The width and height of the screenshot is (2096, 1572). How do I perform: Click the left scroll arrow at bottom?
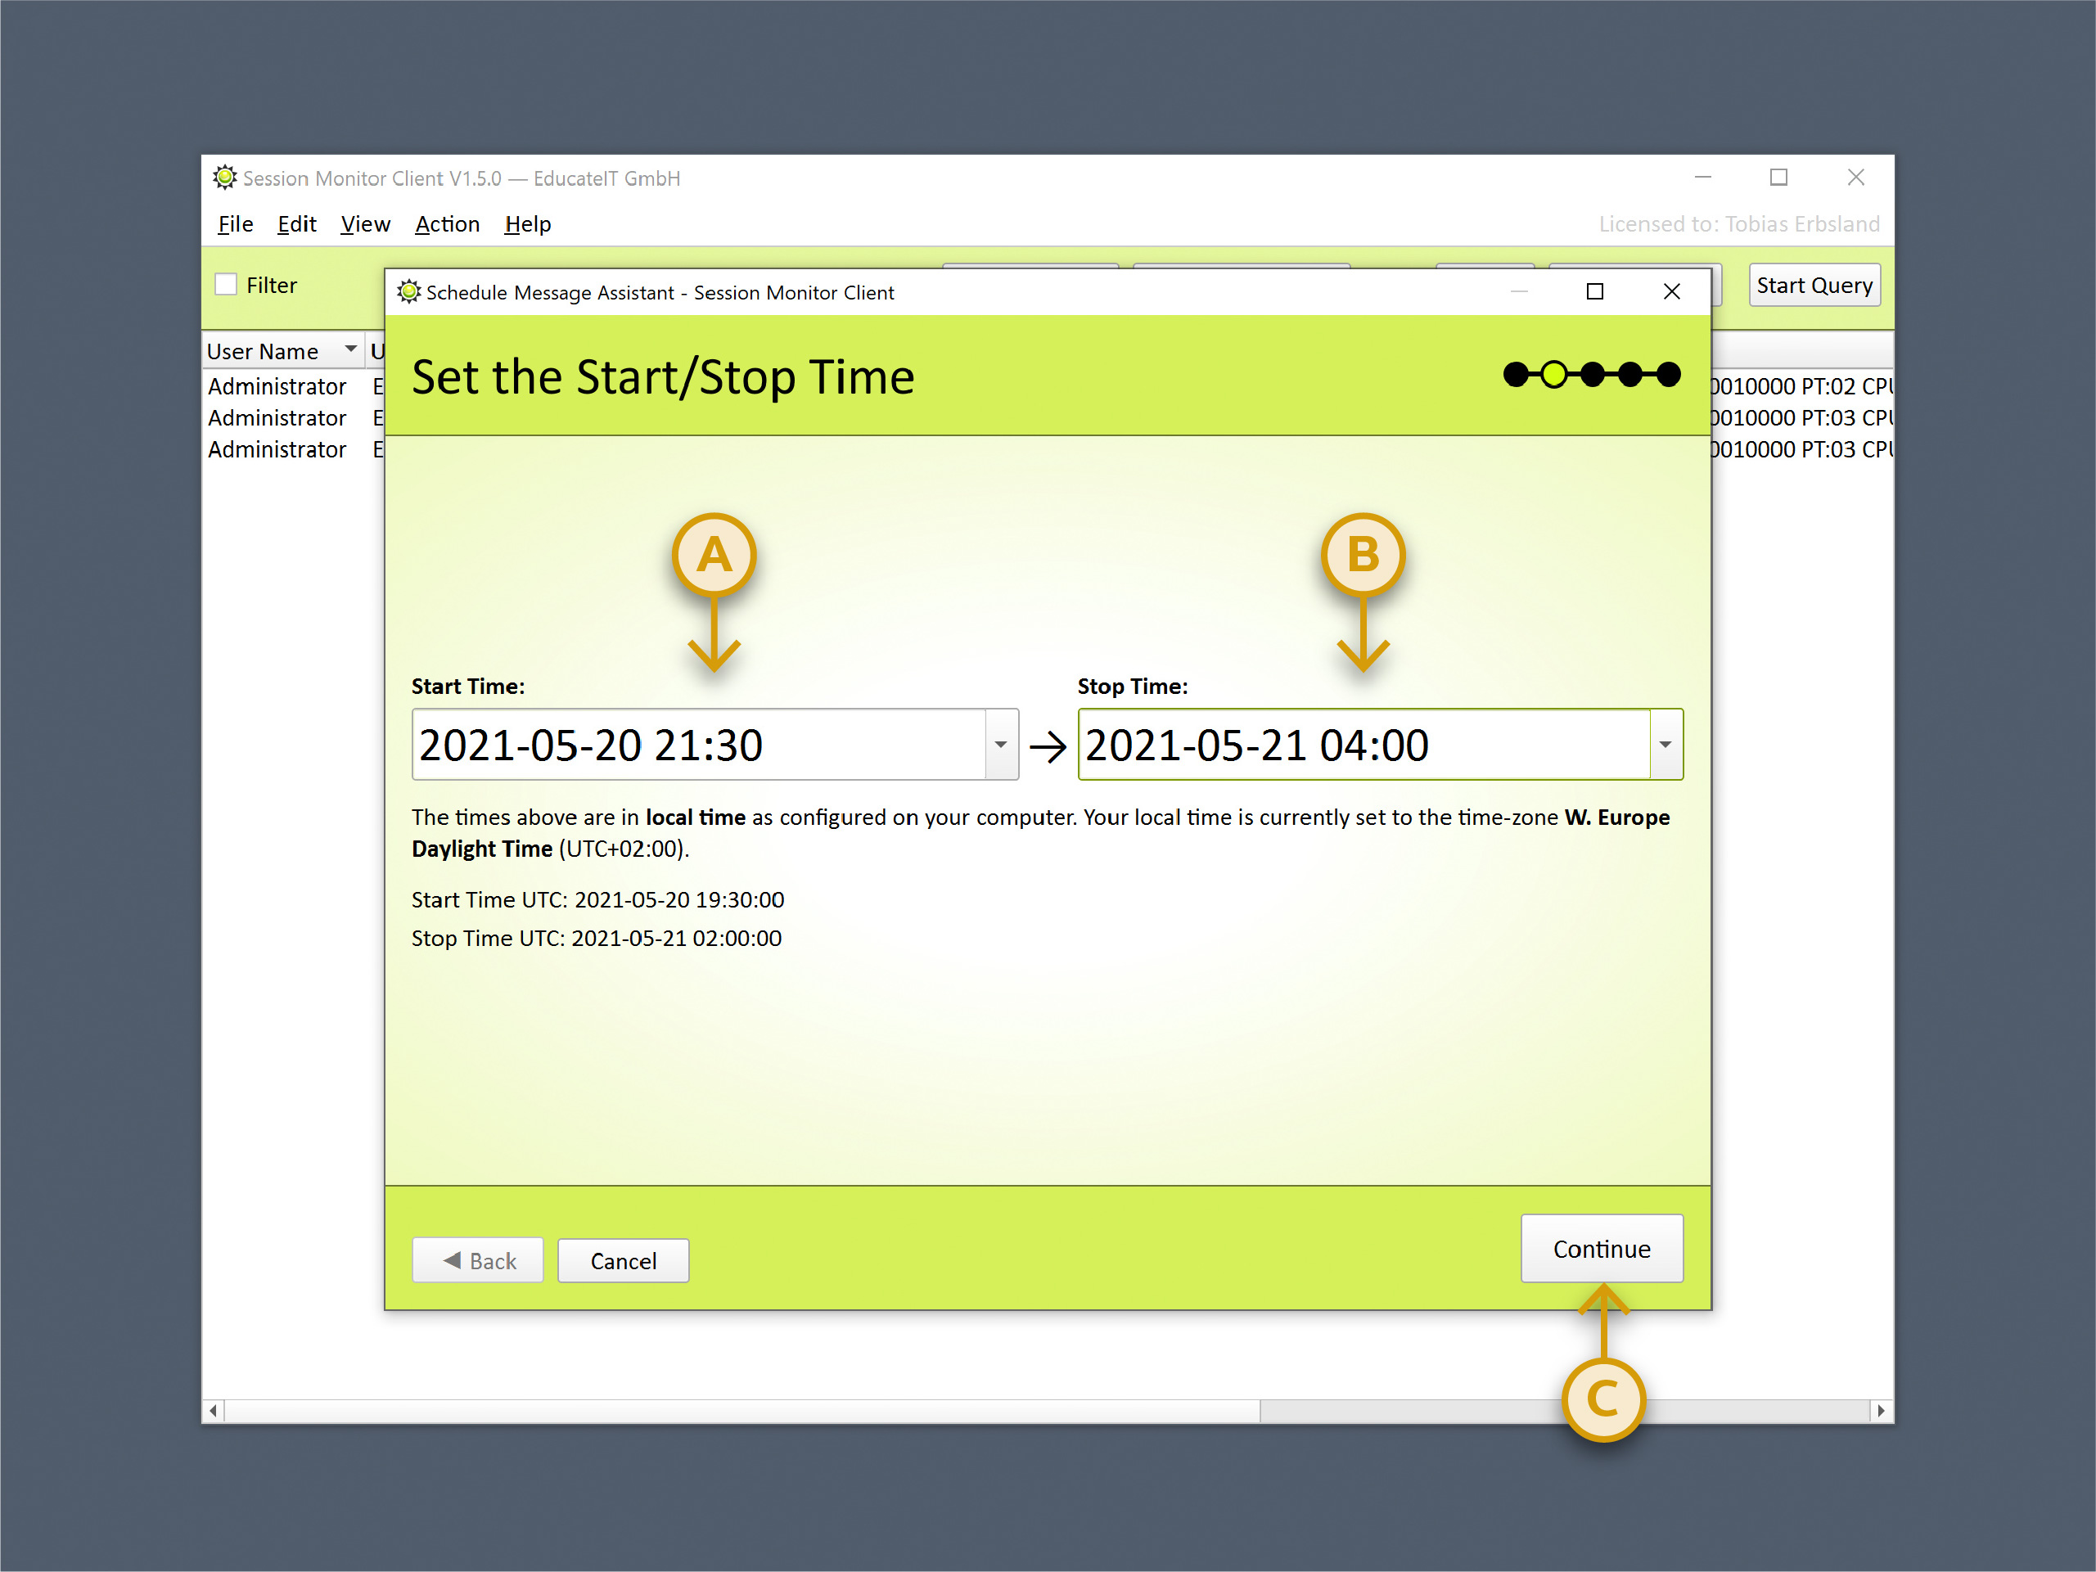212,1411
